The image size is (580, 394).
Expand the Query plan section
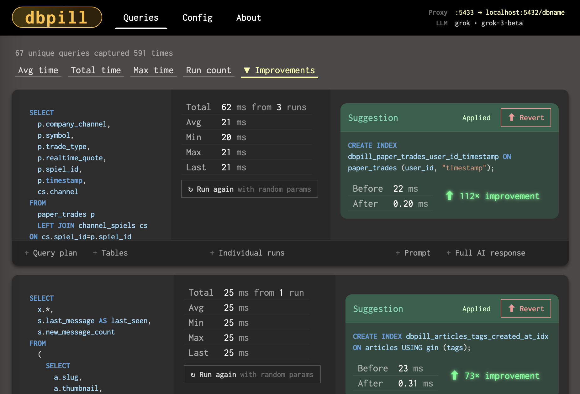(x=51, y=253)
